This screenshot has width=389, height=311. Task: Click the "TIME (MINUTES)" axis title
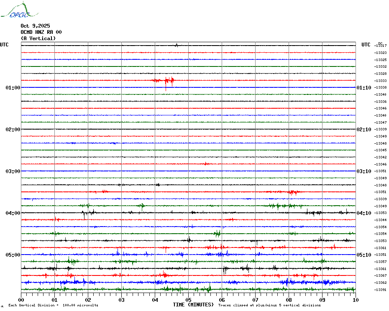(193, 305)
